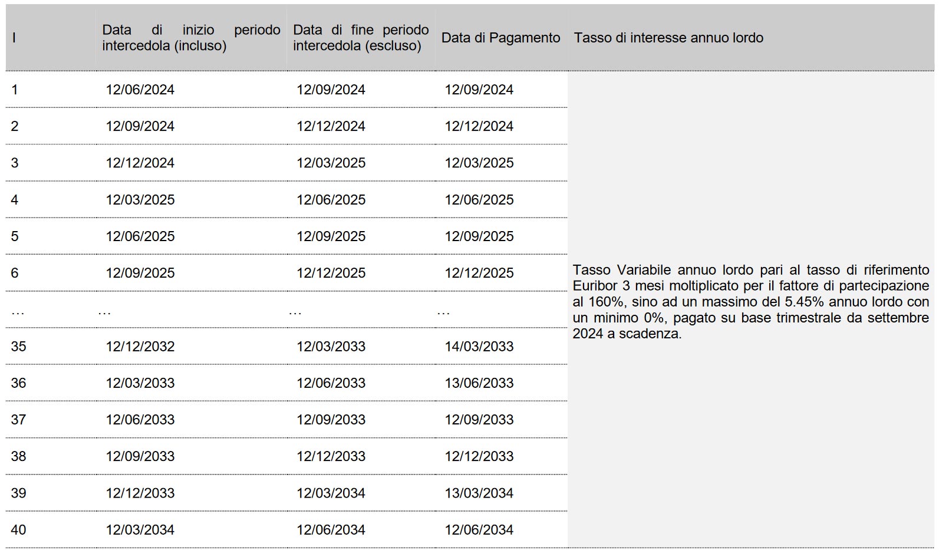Click end date 12/03/2025 in row 3
The image size is (939, 550).
pyautogui.click(x=331, y=163)
